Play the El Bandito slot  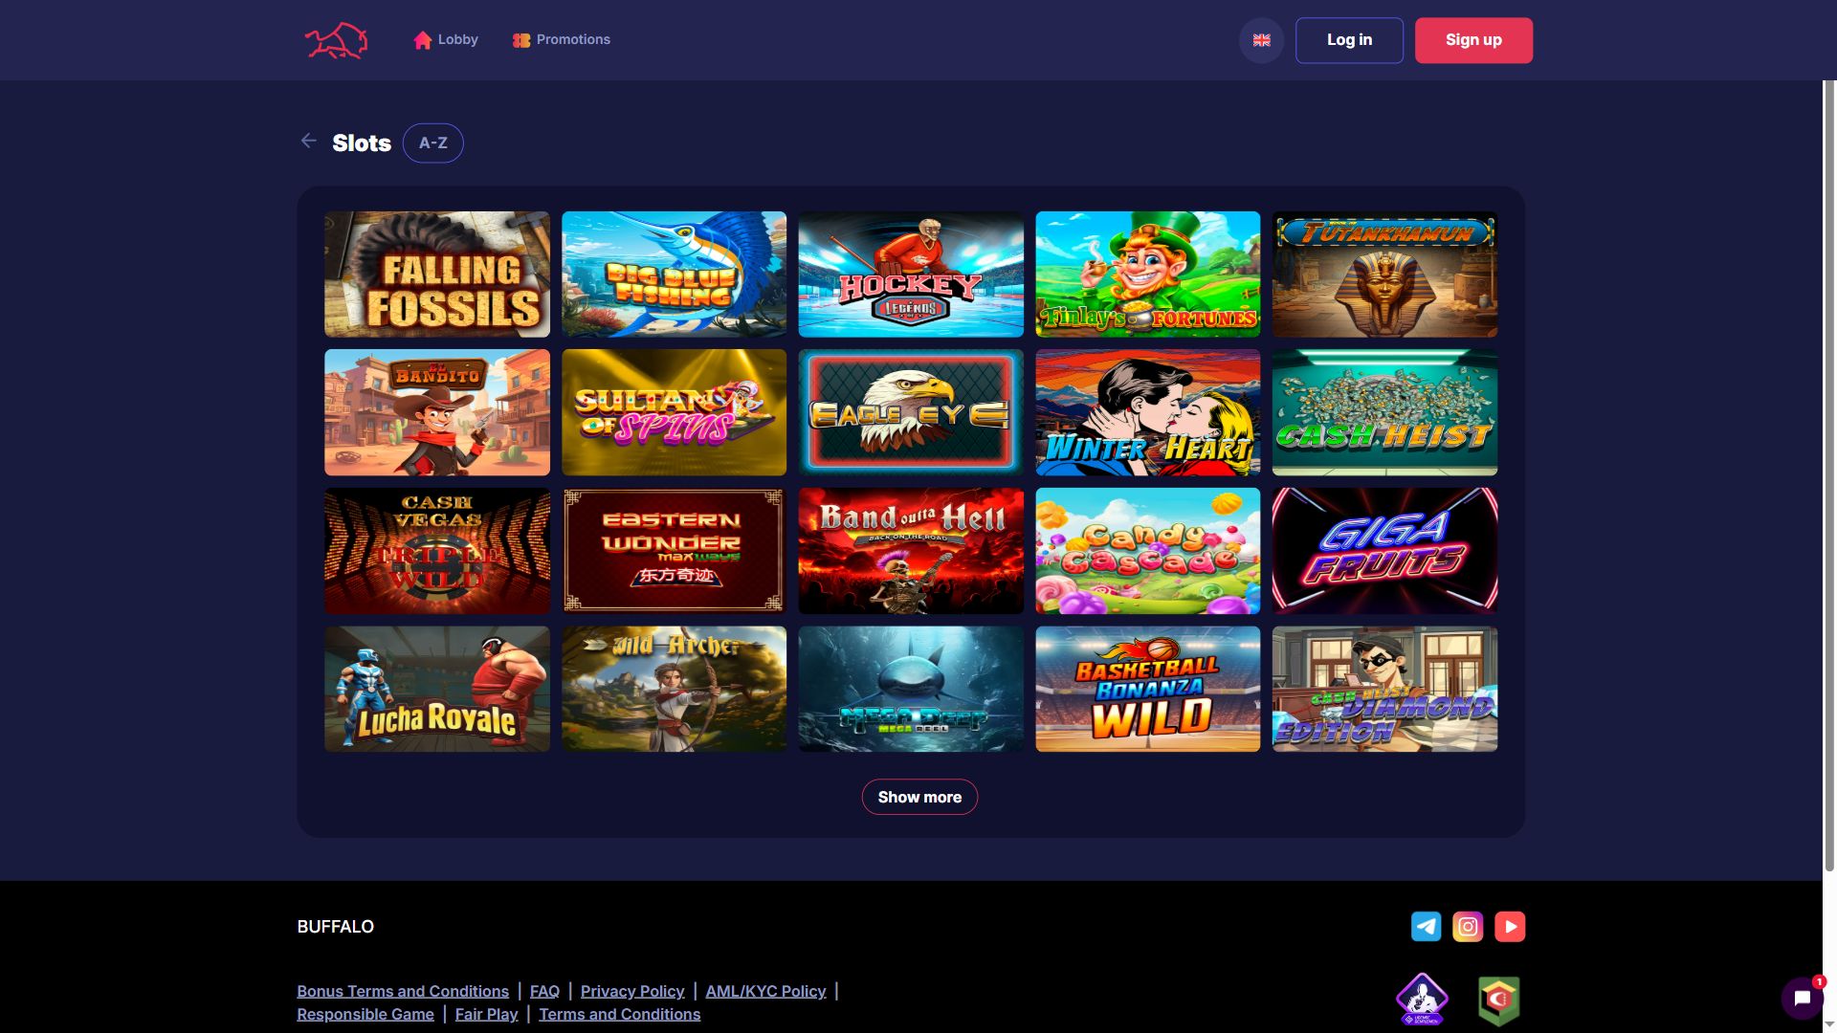point(437,412)
